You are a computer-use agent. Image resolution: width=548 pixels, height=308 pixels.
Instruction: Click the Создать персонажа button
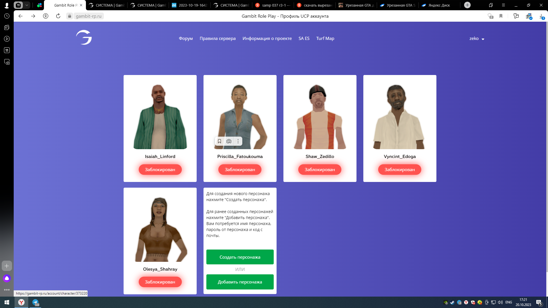(x=240, y=257)
